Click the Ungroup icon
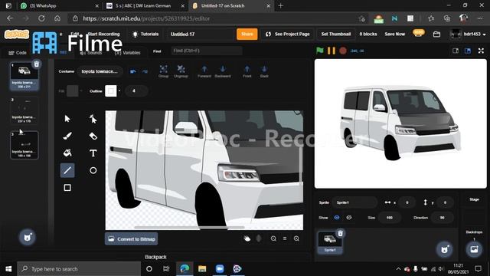Viewport: 490px width, 276px height. [181, 71]
